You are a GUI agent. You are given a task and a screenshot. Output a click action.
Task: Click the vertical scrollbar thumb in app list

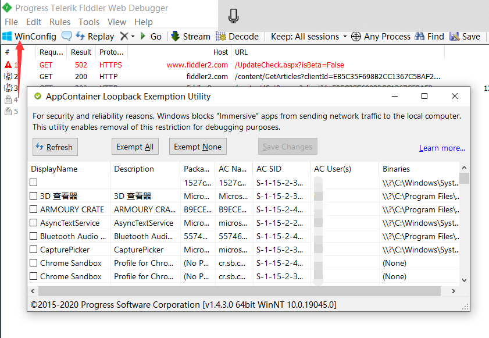[464, 178]
